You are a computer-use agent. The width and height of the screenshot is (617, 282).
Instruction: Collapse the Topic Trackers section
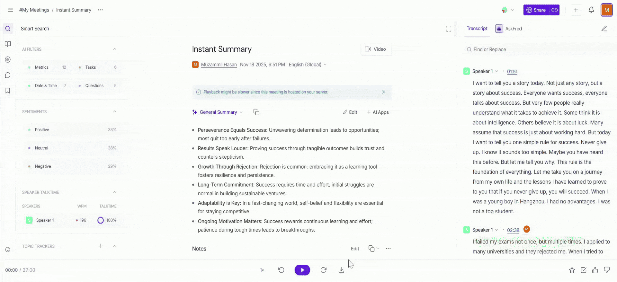tap(115, 246)
